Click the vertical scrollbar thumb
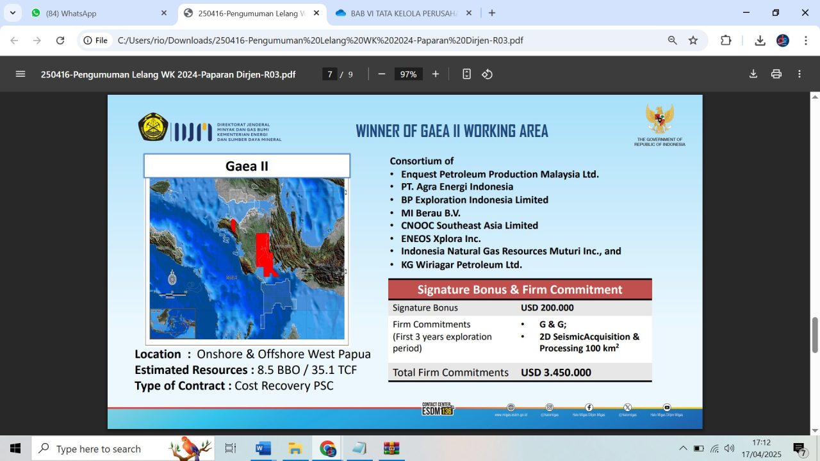Screen dimensions: 820x461 pyautogui.click(x=815, y=335)
